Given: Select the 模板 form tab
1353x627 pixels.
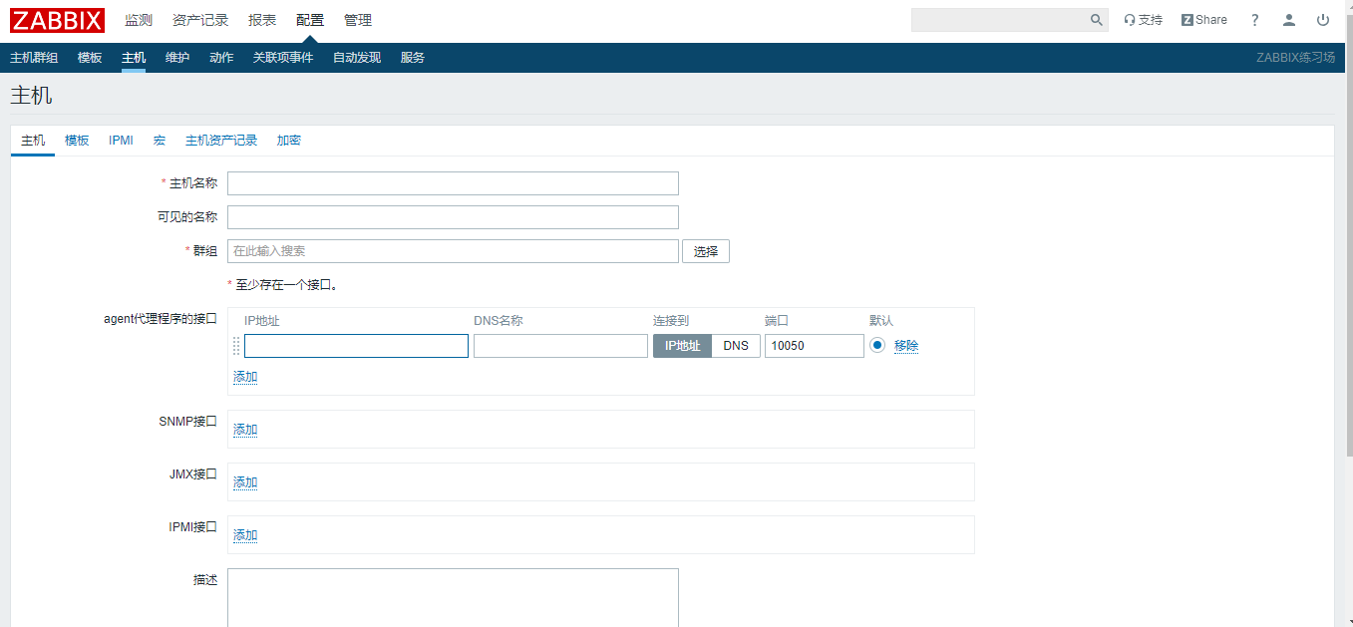Looking at the screenshot, I should pyautogui.click(x=77, y=141).
